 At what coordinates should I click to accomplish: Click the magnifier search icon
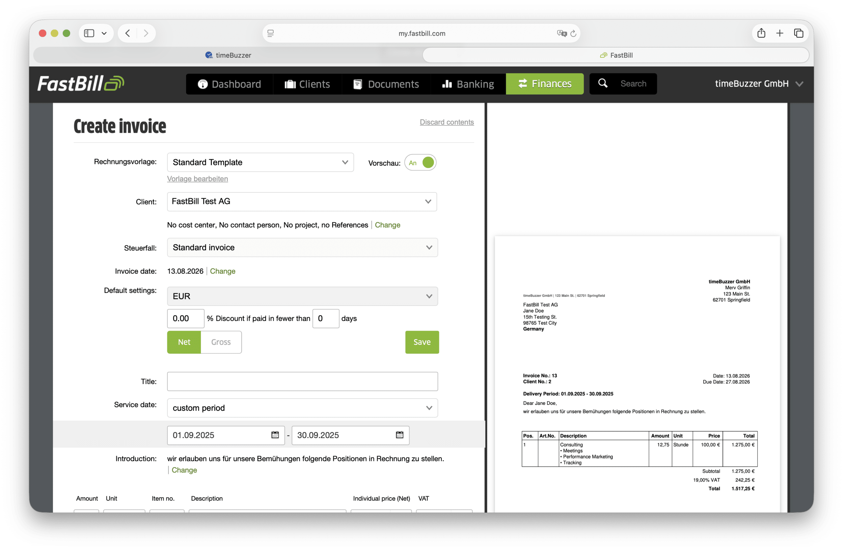(603, 83)
